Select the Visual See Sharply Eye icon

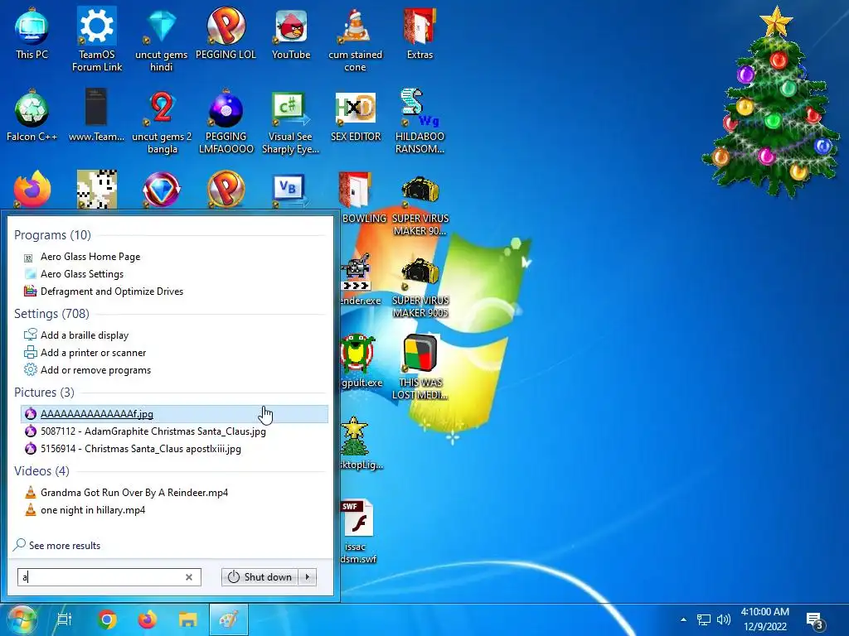[x=290, y=122]
